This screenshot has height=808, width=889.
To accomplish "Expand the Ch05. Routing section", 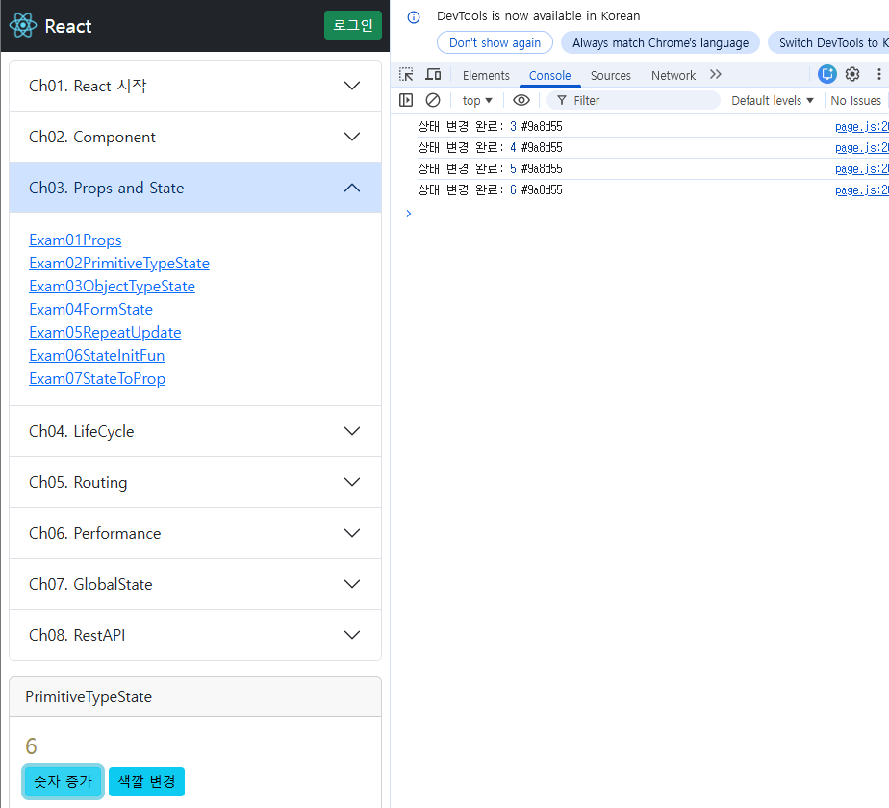I will (x=195, y=482).
